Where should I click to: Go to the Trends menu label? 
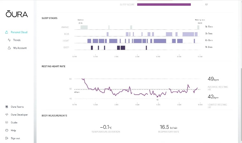tap(17, 40)
